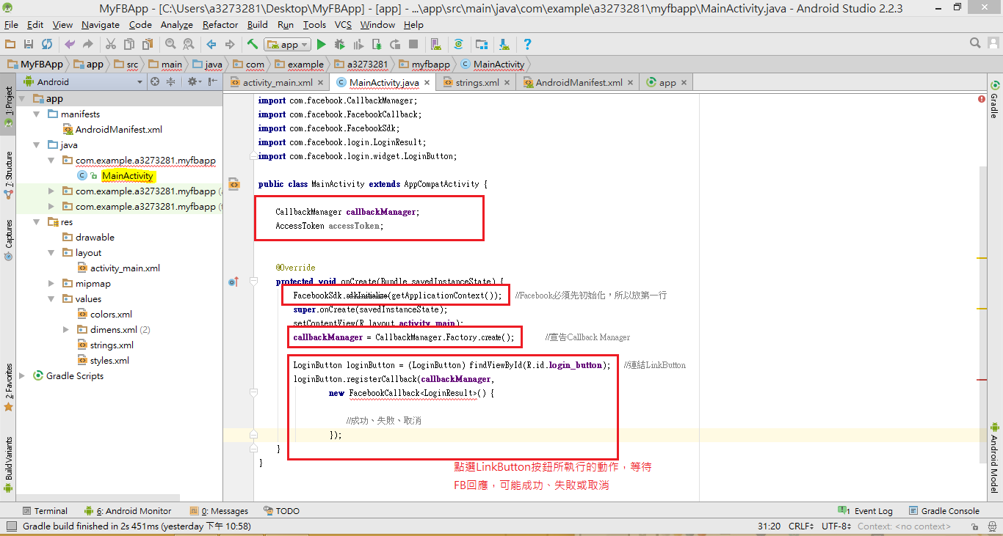1003x536 pixels.
Task: Click the Save All toolbar icon
Action: [x=28, y=45]
